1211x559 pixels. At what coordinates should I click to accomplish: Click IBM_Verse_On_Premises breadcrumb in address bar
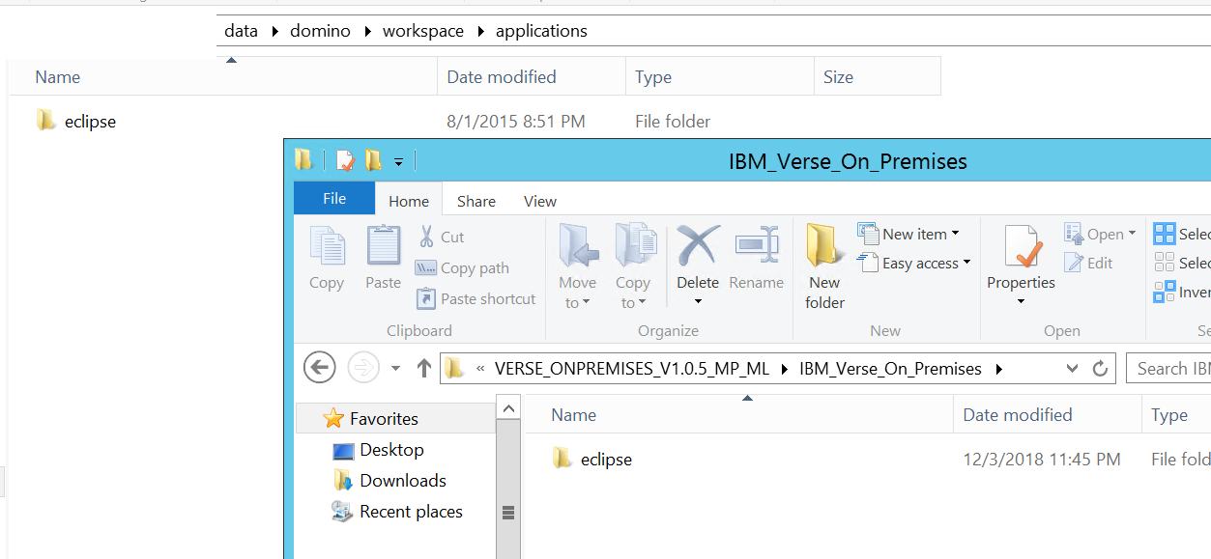click(x=890, y=369)
